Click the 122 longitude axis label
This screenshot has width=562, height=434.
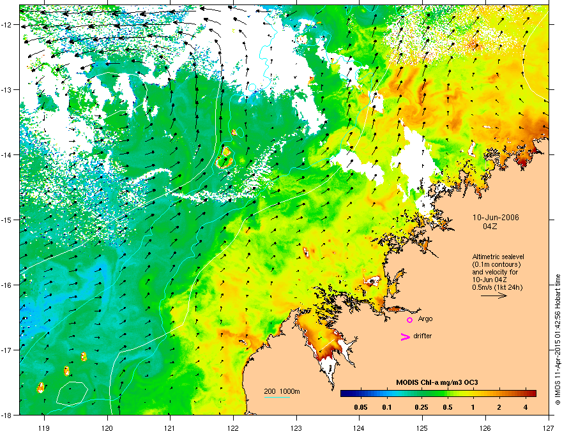[233, 428]
